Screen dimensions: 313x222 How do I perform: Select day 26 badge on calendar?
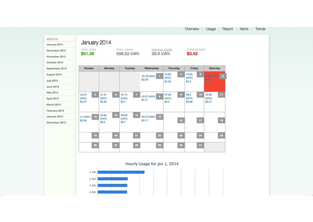pos(95,145)
